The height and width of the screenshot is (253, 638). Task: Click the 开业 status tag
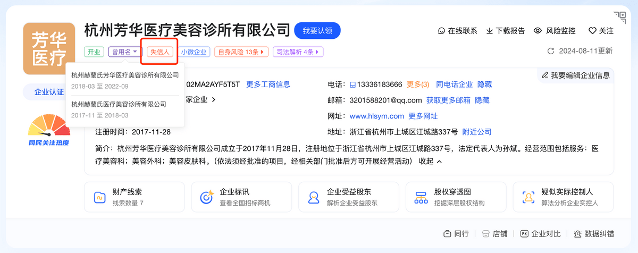pos(94,52)
